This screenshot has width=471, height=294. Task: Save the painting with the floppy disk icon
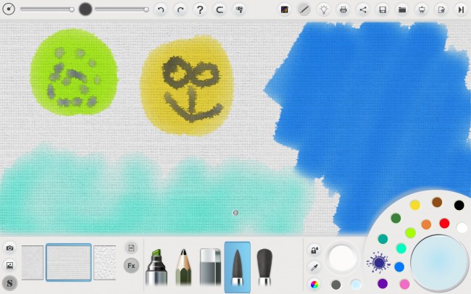point(383,9)
